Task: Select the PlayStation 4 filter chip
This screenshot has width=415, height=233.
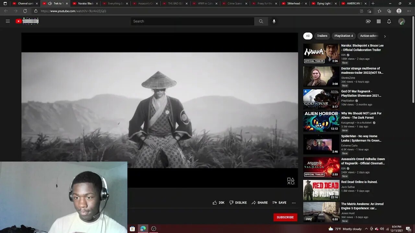Action: coord(344,36)
